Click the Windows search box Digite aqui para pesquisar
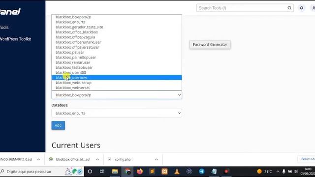The width and height of the screenshot is (315, 177). [42, 172]
